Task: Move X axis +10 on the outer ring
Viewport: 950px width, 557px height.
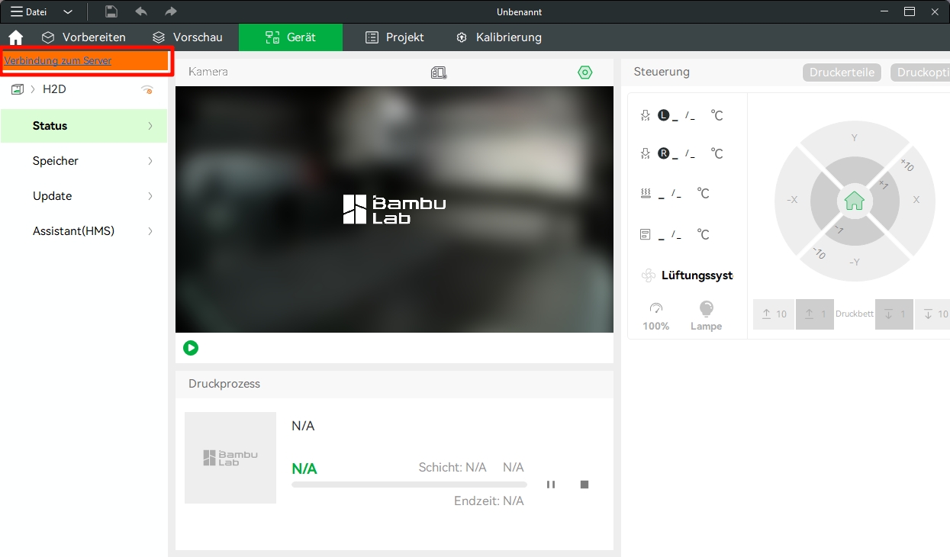Action: tap(916, 200)
